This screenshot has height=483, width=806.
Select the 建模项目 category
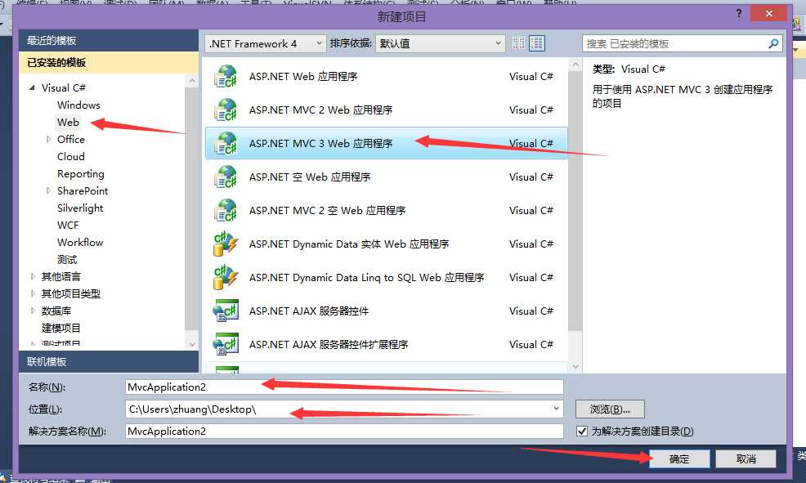click(x=60, y=328)
